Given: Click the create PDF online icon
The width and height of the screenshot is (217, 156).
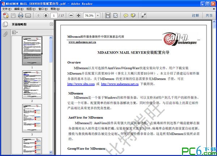Looking at the screenshot, I should pos(6,16).
